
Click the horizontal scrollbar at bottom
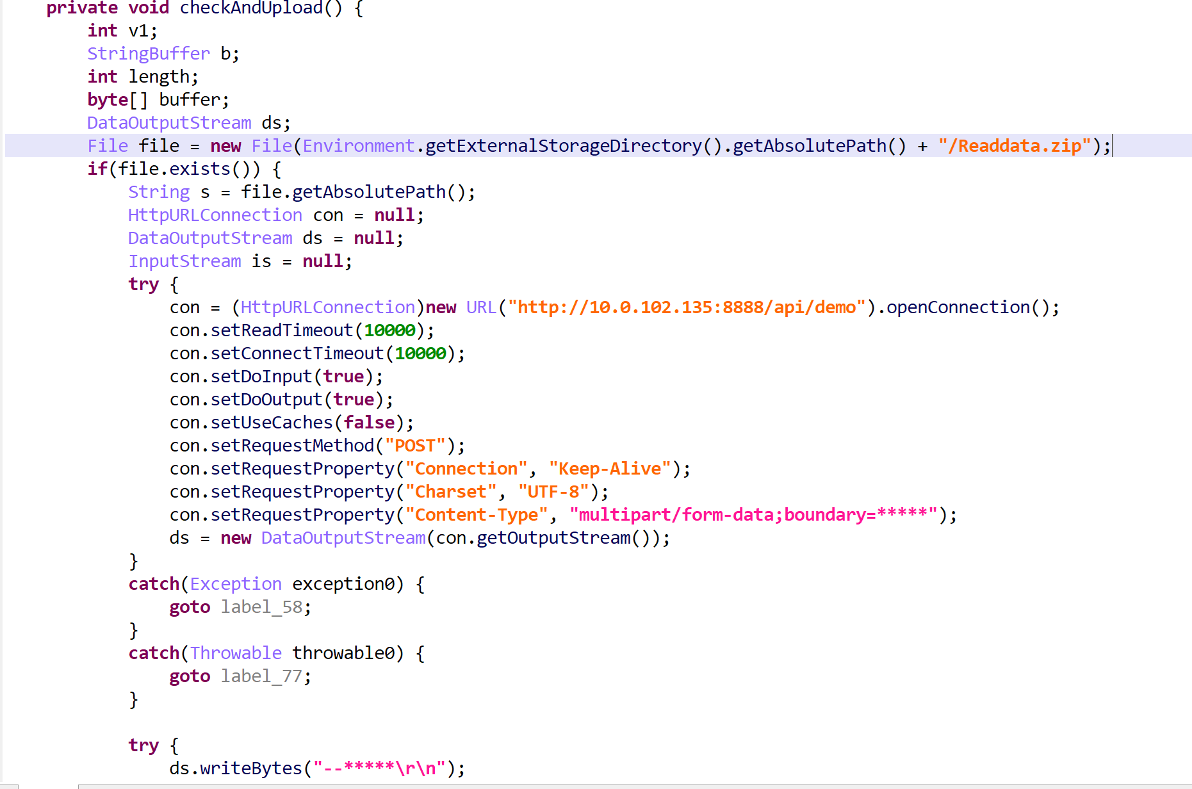coord(634,786)
